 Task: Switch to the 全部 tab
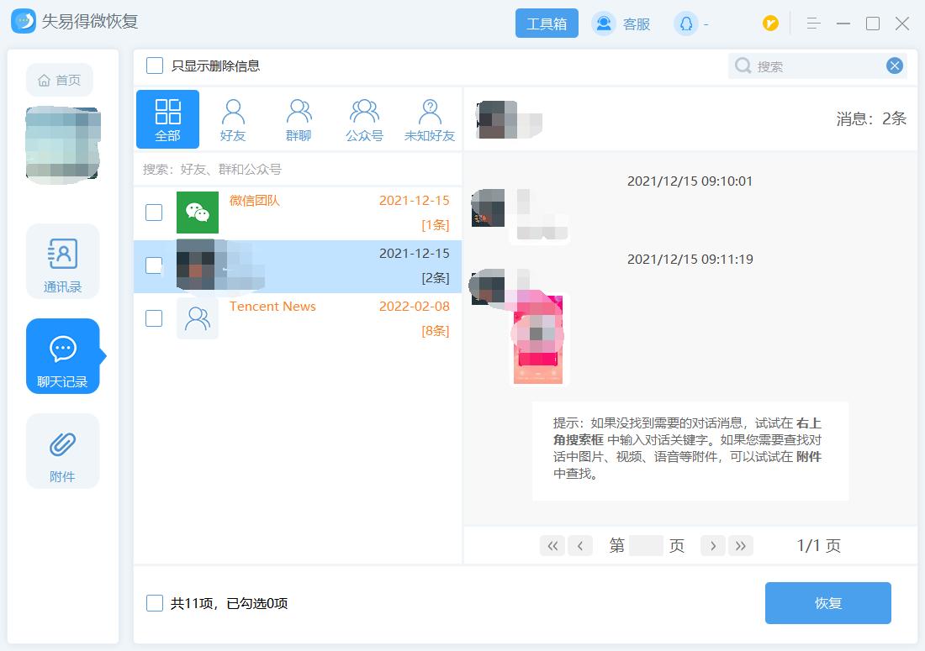click(x=167, y=118)
